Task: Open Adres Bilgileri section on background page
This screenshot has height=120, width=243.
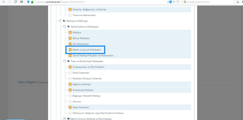Action: 27,82
